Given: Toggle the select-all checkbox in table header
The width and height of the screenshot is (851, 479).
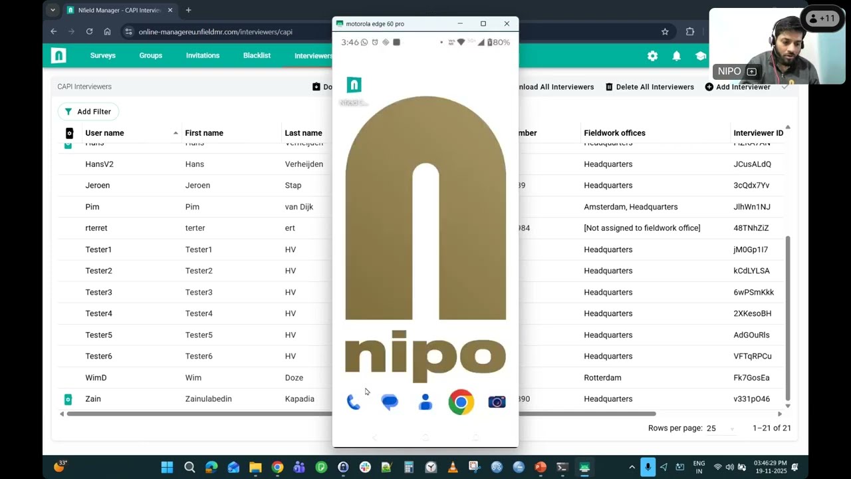Looking at the screenshot, I should pos(69,133).
